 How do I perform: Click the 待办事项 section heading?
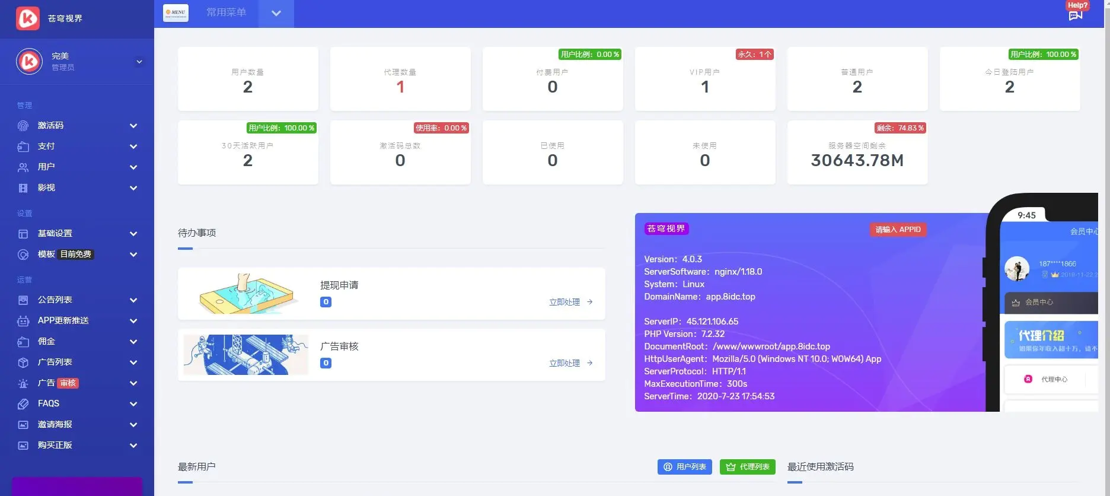coord(197,233)
